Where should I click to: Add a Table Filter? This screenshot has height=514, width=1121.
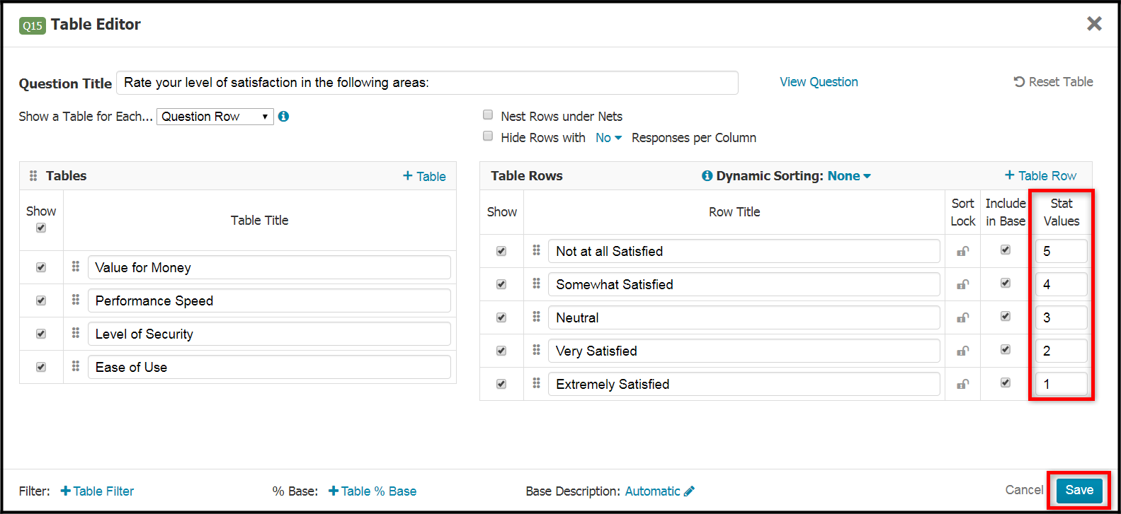pyautogui.click(x=97, y=491)
